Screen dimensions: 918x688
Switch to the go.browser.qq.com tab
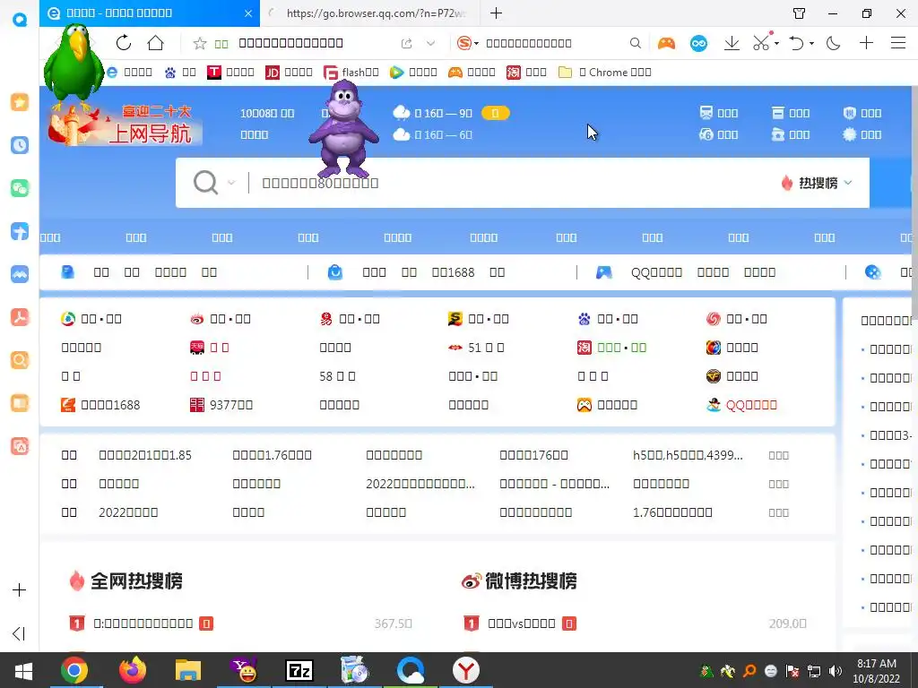(370, 13)
